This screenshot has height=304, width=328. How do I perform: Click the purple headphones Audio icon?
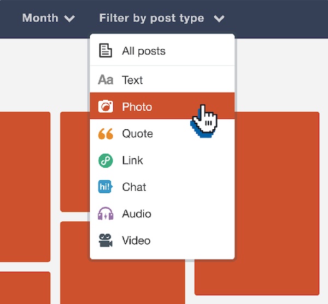(106, 214)
